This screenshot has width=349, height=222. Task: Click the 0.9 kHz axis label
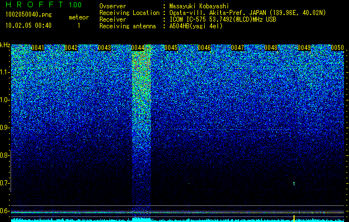click(5, 128)
